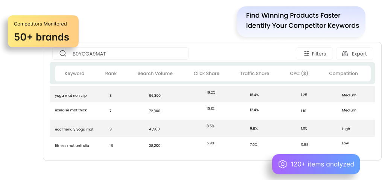Viewport: 382px width, 180px height.
Task: Open the Filters button
Action: pos(314,54)
